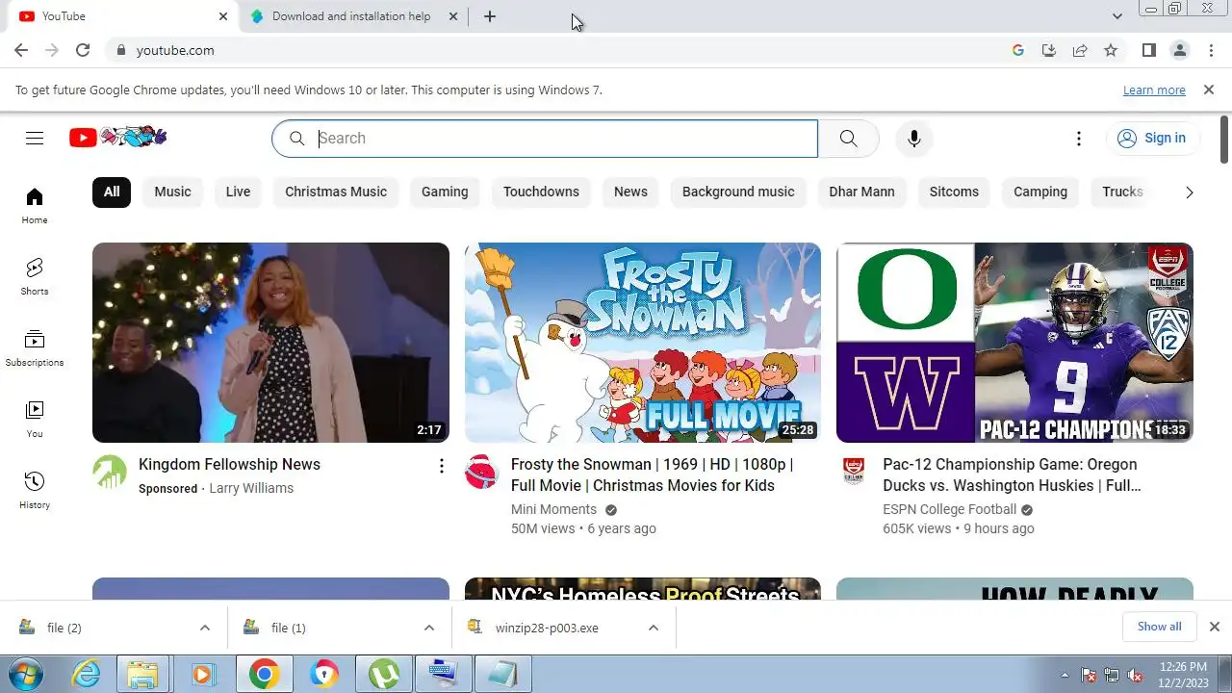Open the Chrome tab search dropdown
This screenshot has height=693, width=1232.
1116,16
